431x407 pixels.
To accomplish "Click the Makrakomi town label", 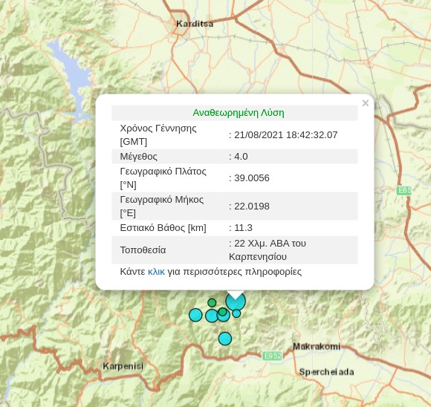I will coord(317,347).
